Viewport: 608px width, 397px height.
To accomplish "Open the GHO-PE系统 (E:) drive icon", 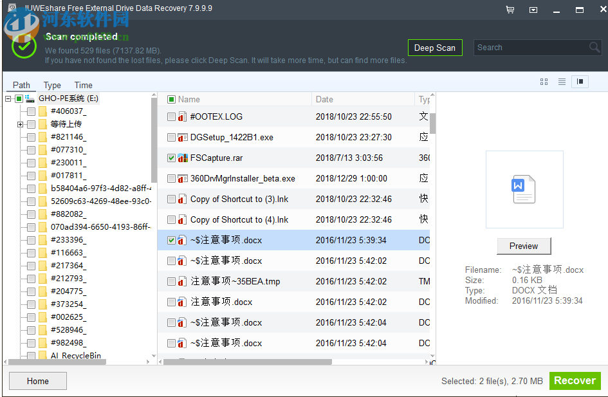I will click(x=30, y=98).
